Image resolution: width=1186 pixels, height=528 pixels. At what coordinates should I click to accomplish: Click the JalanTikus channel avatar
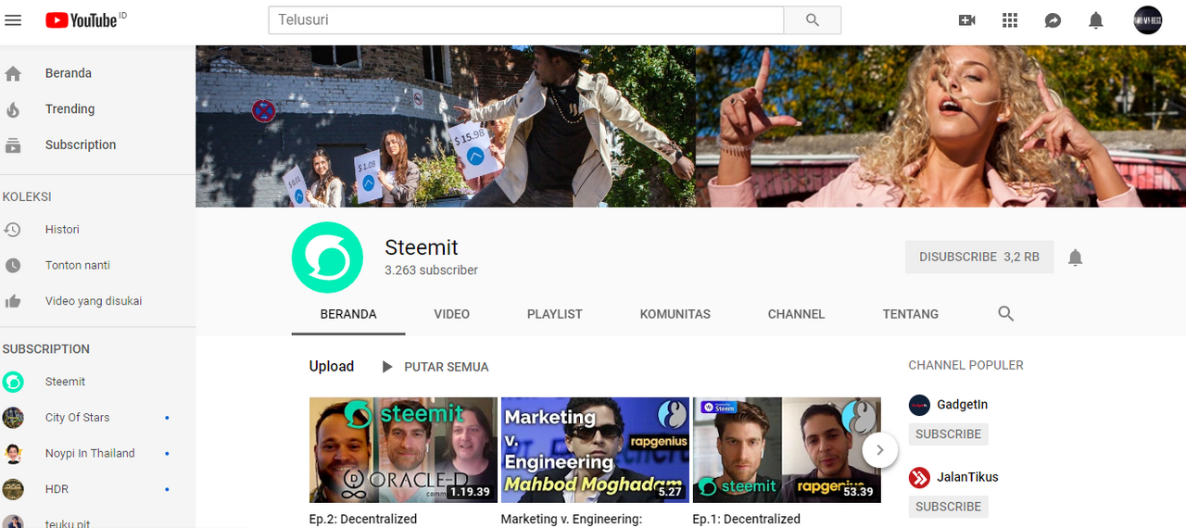click(919, 477)
